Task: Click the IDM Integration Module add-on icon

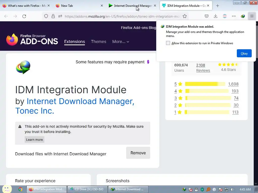Action: (x=23, y=67)
